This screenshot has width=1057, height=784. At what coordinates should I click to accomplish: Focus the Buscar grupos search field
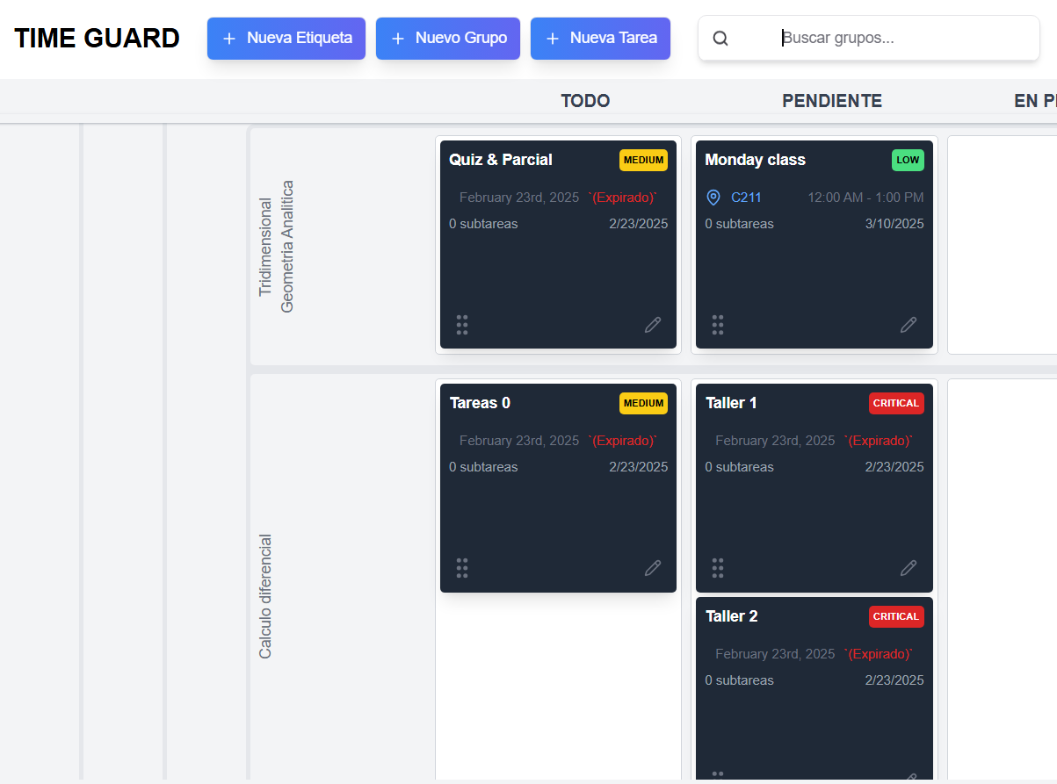pyautogui.click(x=896, y=39)
